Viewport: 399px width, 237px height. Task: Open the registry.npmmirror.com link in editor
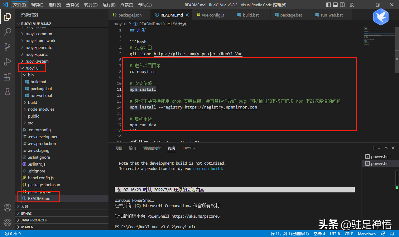pos(221,107)
